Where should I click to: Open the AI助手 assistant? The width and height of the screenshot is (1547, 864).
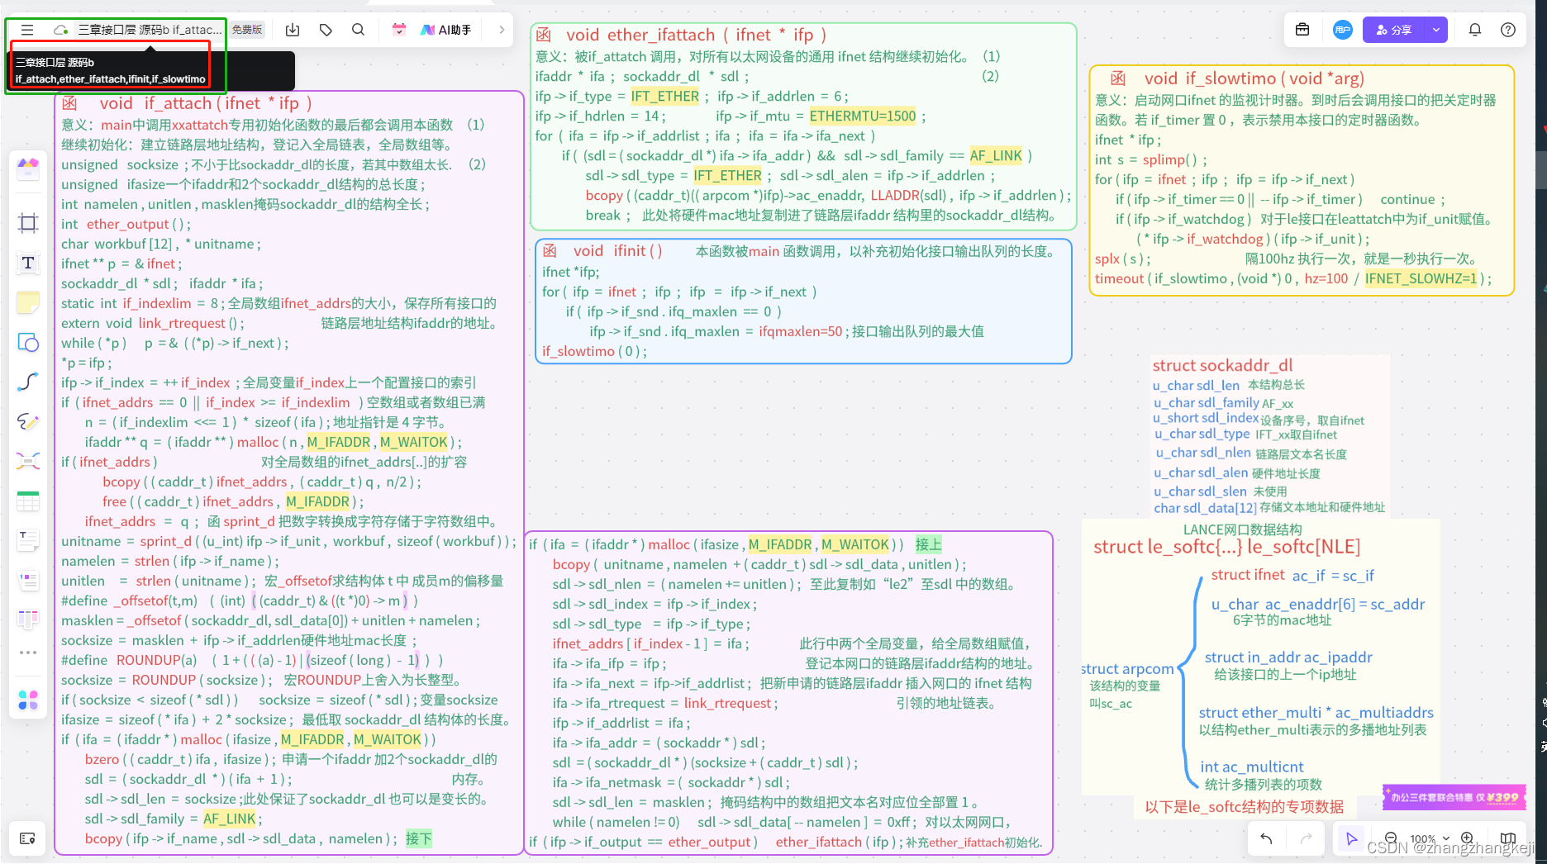(x=446, y=30)
